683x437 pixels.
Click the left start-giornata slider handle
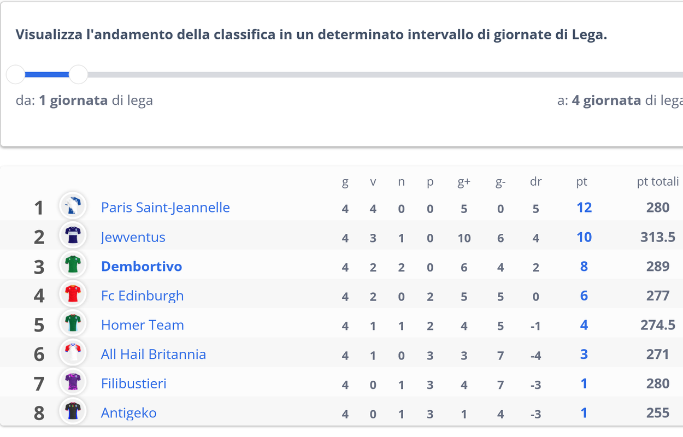16,74
